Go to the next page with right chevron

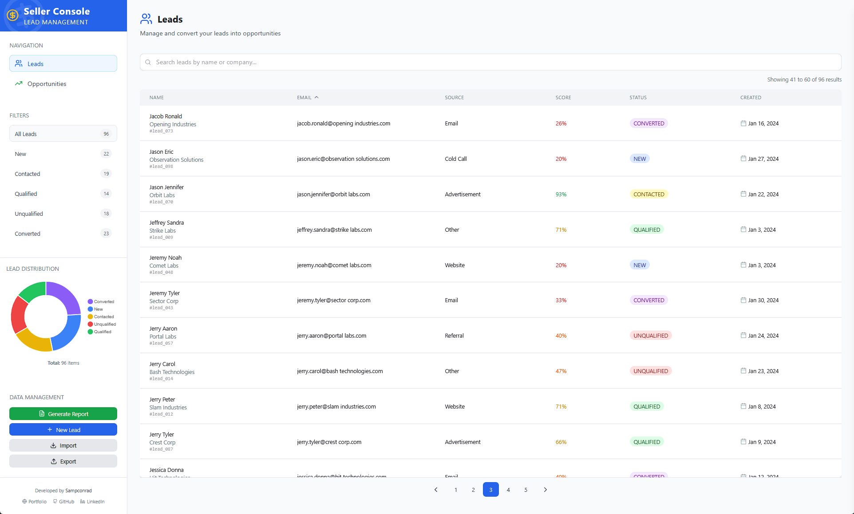coord(545,490)
